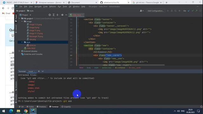Open the GraphQL tool window
Screen dimensions: 203x114
[x=66, y=107]
